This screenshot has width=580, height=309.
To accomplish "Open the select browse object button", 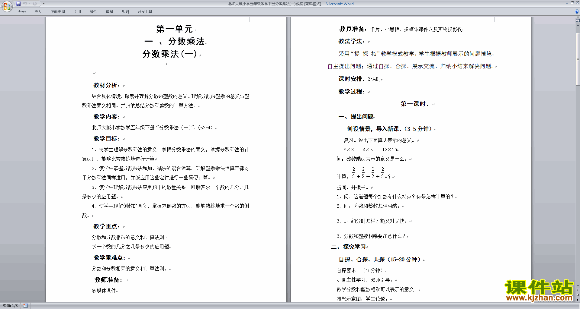I will coord(578,295).
